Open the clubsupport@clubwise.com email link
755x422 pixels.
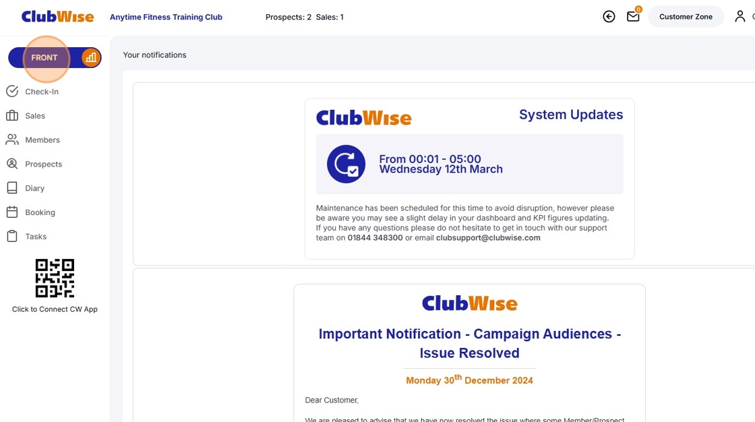[x=488, y=238]
